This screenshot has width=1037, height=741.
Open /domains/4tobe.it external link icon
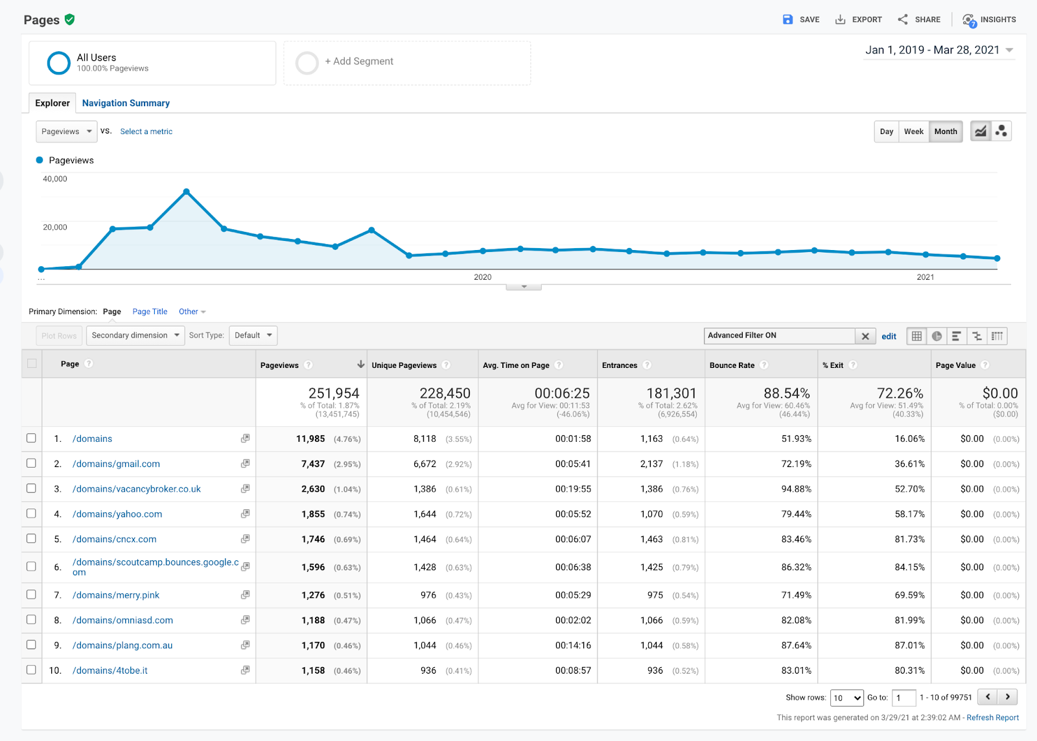[x=245, y=670]
